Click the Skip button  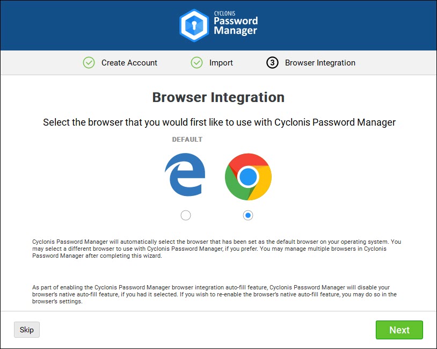27,330
